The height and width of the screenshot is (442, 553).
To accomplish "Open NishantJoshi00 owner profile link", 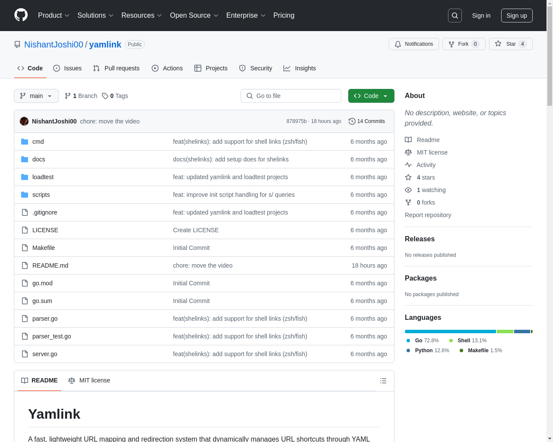I will point(54,44).
